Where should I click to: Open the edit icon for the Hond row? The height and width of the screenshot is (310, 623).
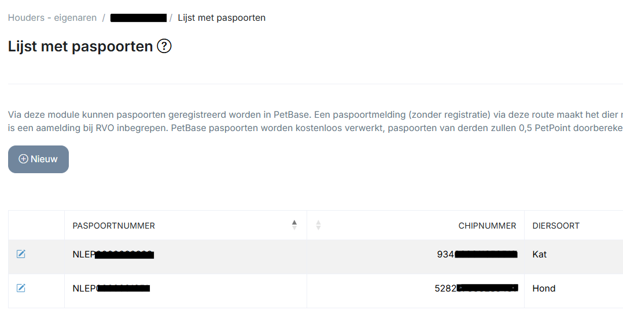tap(21, 288)
